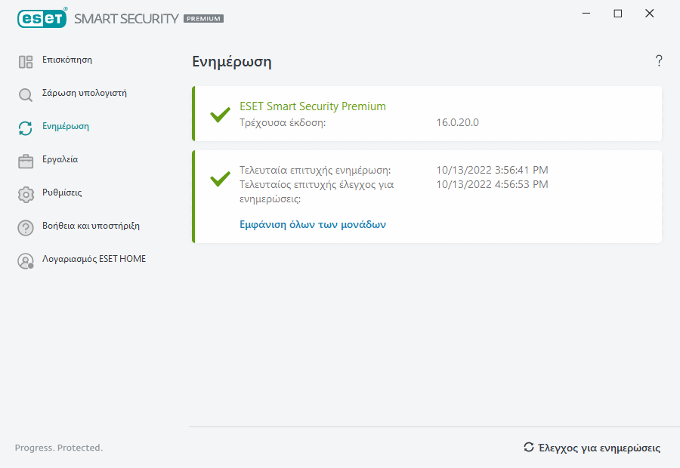The width and height of the screenshot is (680, 468).
Task: Click the Βοήθεια και υποστήριξη question icon
Action: [x=26, y=227]
